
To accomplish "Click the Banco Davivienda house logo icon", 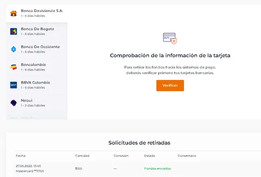I will 13,13.
